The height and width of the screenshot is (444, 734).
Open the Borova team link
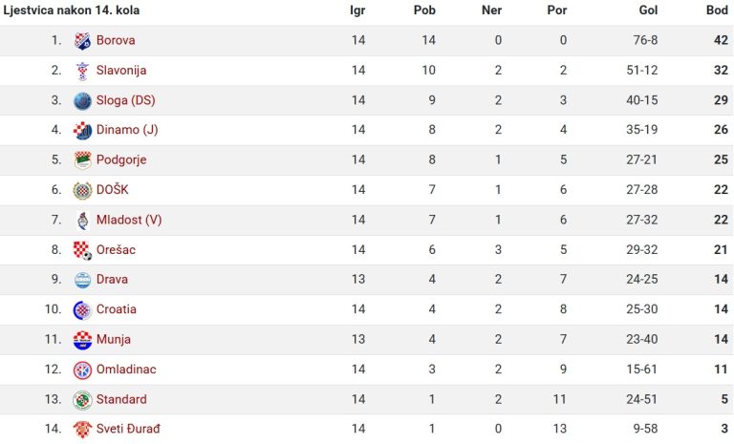[x=116, y=40]
